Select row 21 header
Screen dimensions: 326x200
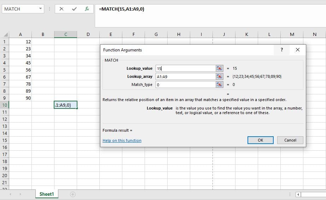coord(4,182)
